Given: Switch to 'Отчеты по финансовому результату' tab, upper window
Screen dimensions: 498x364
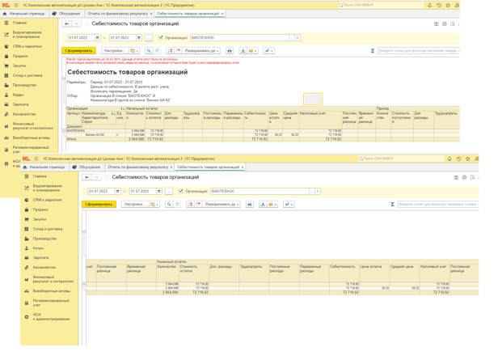Looking at the screenshot, I should point(118,14).
